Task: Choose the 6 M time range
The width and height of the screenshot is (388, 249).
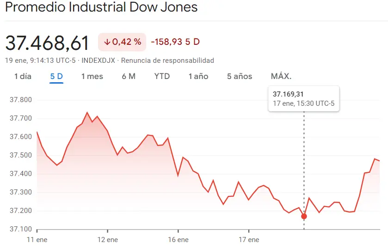Action: pos(129,76)
